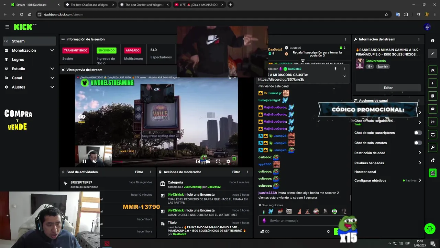
Task: Open pinned message options menu
Action: click(x=344, y=69)
